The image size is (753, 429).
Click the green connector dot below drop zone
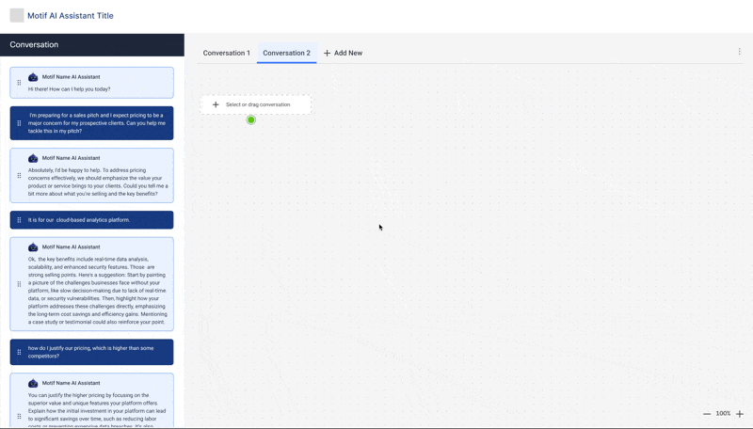251,119
